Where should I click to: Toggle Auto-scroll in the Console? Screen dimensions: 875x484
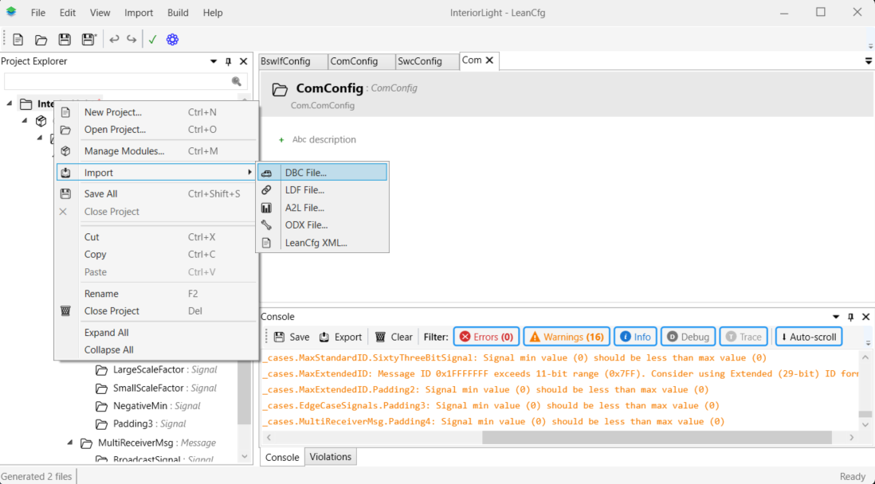808,337
